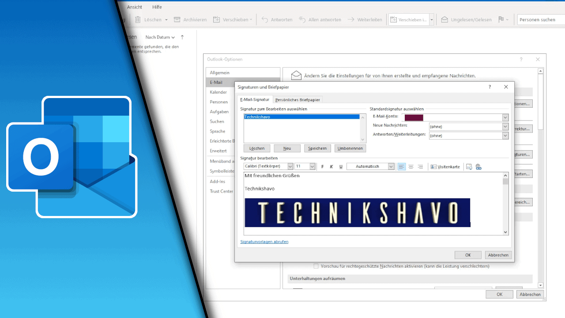The image size is (565, 318).
Task: Center the signature text
Action: [x=411, y=167]
